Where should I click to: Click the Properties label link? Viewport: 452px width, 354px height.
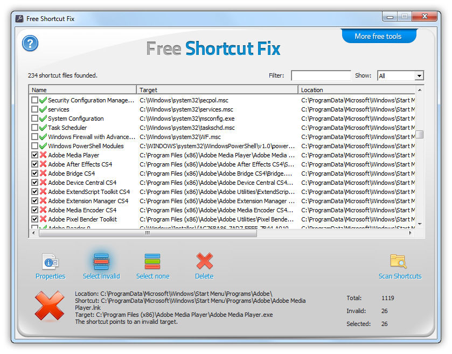(x=51, y=276)
